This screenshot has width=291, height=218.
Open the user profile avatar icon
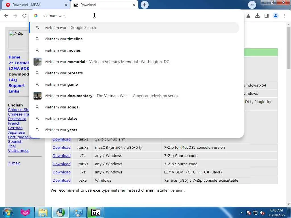tap(276, 16)
